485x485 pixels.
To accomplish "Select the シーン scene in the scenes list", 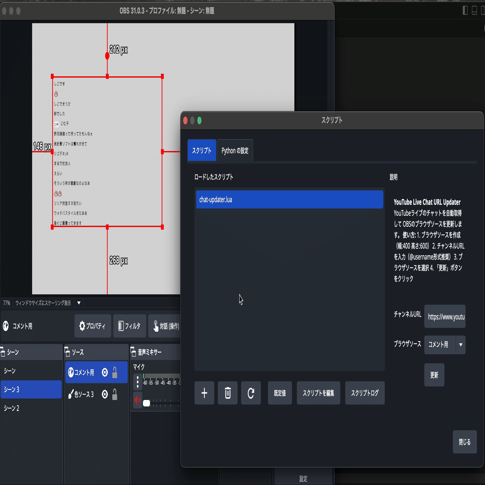I will [x=31, y=371].
